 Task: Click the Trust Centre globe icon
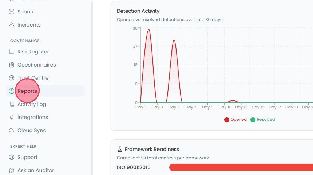(12, 78)
